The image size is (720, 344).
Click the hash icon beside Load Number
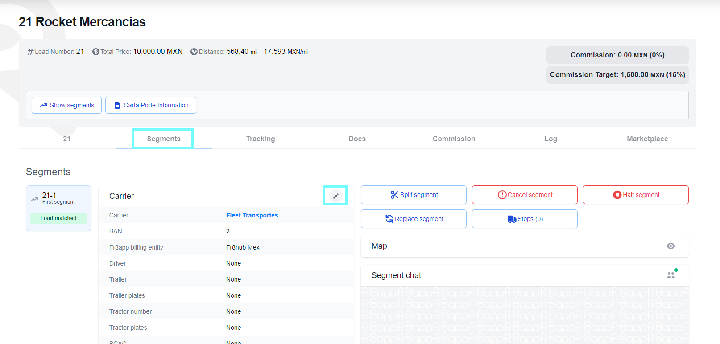click(x=30, y=52)
